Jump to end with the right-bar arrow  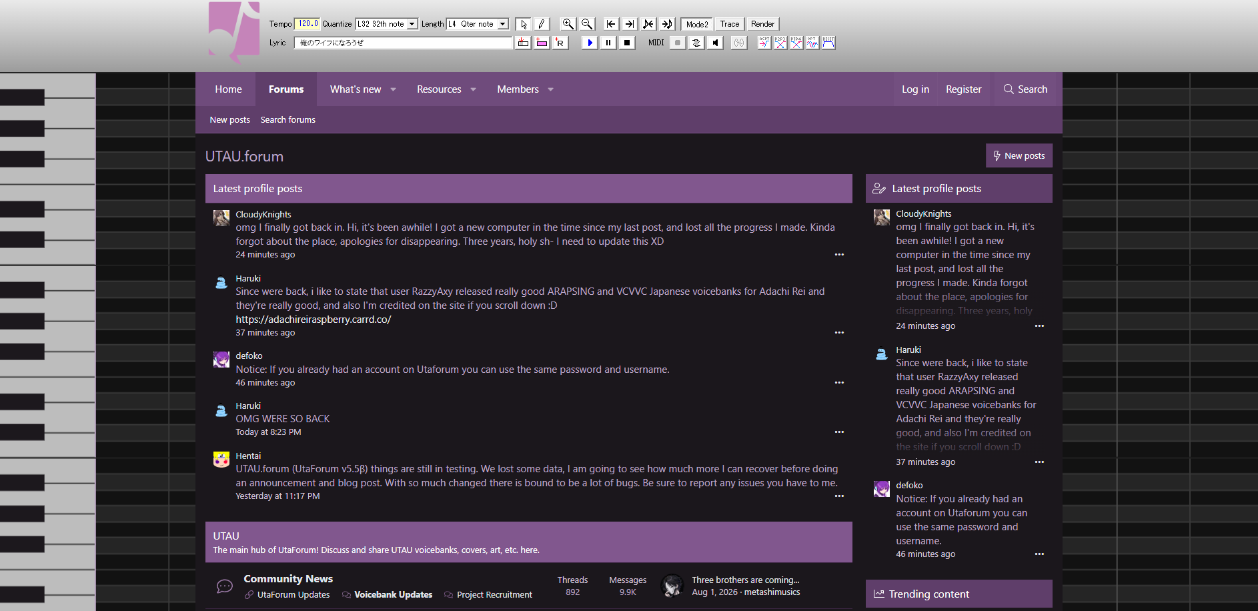[629, 24]
